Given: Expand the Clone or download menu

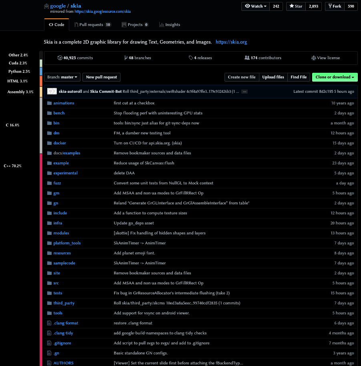Looking at the screenshot, I should pos(335,77).
